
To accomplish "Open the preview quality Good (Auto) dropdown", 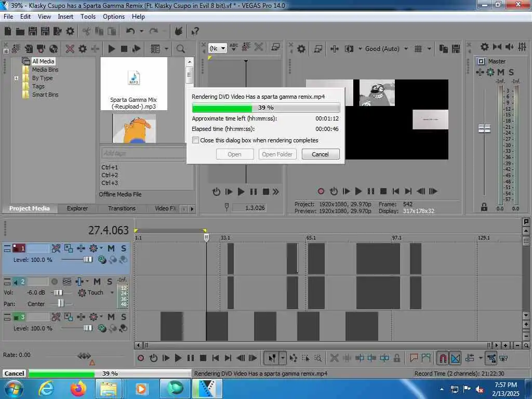I will coord(387,49).
